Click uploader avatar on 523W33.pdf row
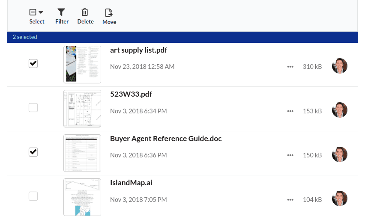 coord(340,110)
